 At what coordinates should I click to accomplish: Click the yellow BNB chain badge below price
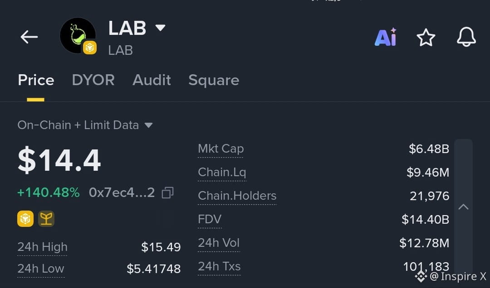[x=25, y=218]
